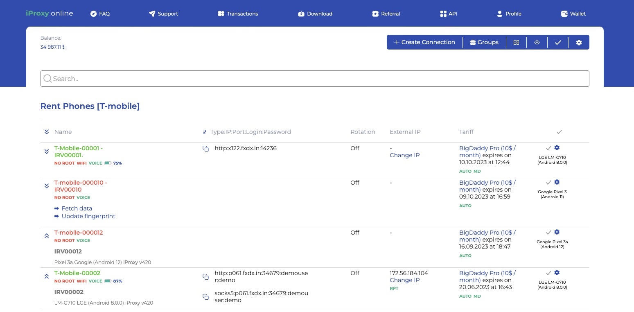Expand the T-Mobile-00001 row
The height and width of the screenshot is (312, 634).
tap(47, 151)
